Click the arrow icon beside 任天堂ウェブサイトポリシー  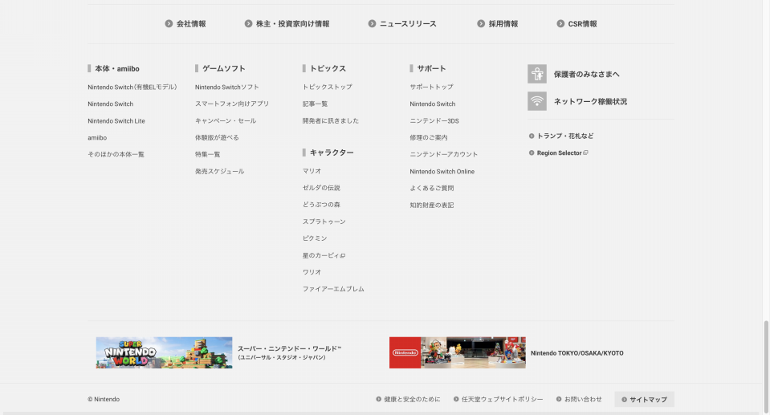456,399
